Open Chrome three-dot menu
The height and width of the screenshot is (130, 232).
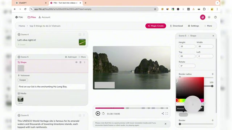217,9
